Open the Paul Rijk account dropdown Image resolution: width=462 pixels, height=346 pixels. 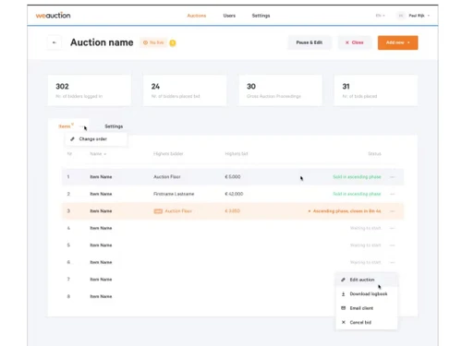419,16
